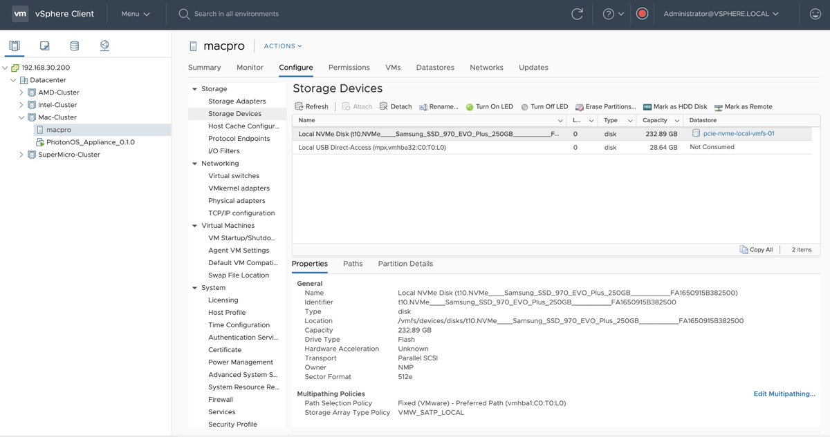Collapse the System configuration section
830x437 pixels.
(x=194, y=288)
